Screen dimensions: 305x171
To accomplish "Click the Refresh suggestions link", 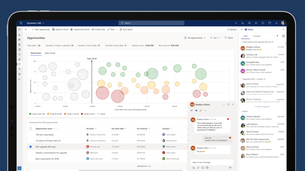I will click(x=262, y=106).
